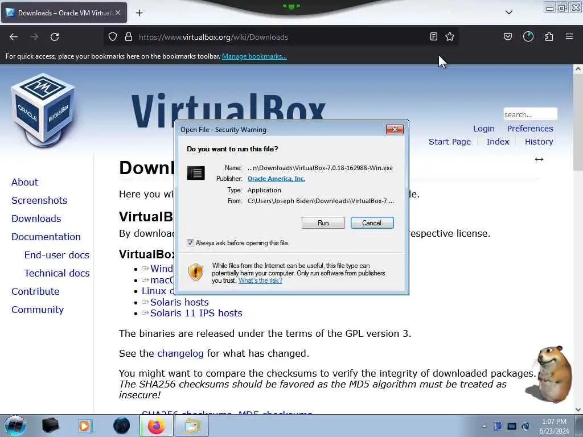Open the What's the risk? link
583x437 pixels.
click(260, 281)
